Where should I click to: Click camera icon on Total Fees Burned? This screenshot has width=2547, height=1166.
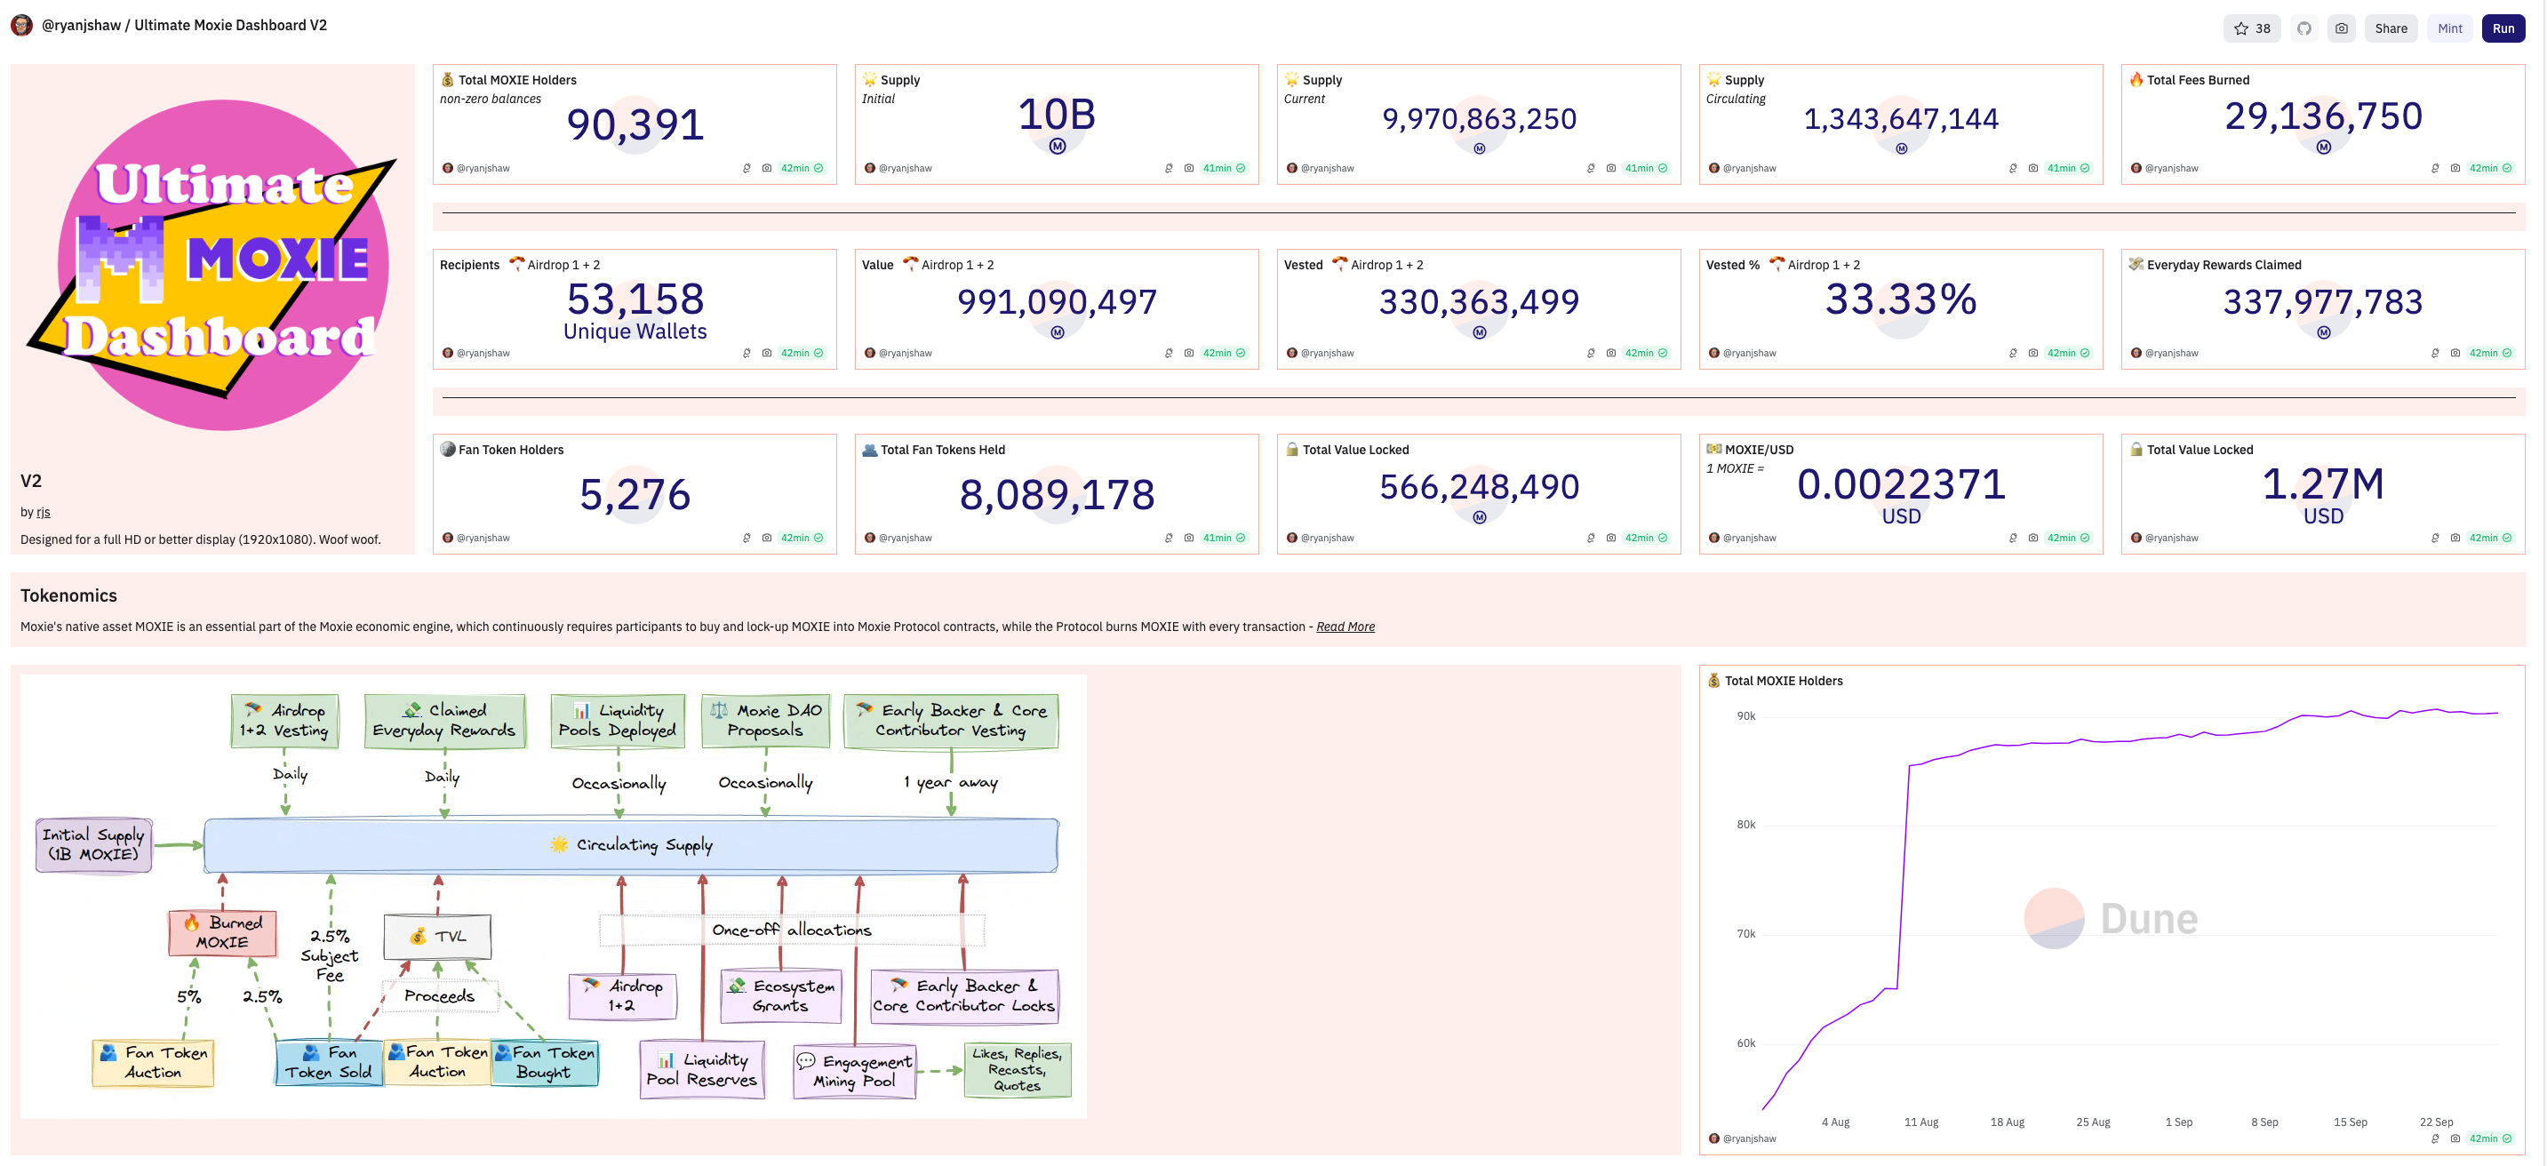coord(2455,168)
